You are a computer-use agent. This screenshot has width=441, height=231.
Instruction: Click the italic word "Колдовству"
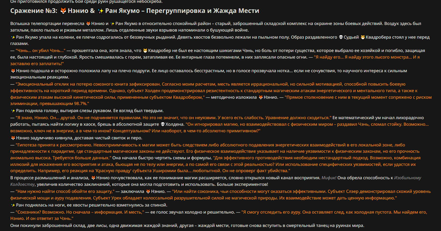[x=22, y=184]
